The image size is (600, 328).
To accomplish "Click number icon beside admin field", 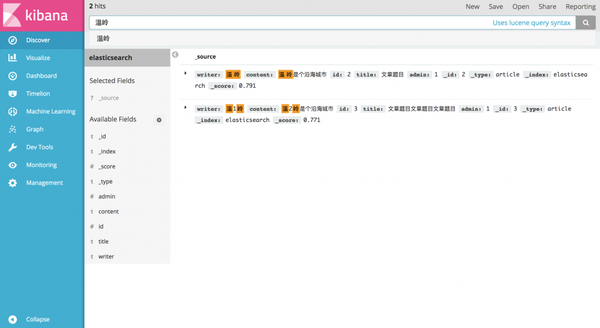I will 92,196.
